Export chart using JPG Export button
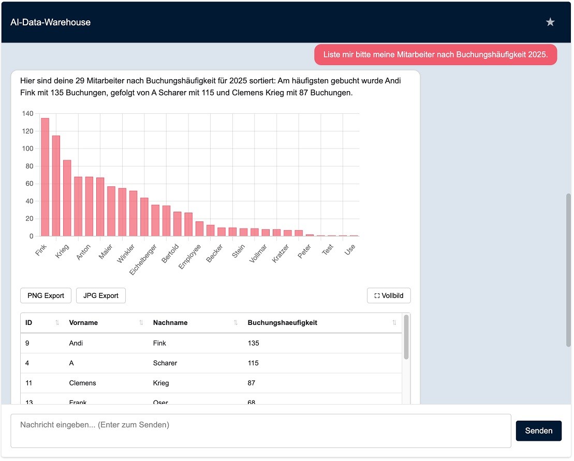 pyautogui.click(x=101, y=296)
